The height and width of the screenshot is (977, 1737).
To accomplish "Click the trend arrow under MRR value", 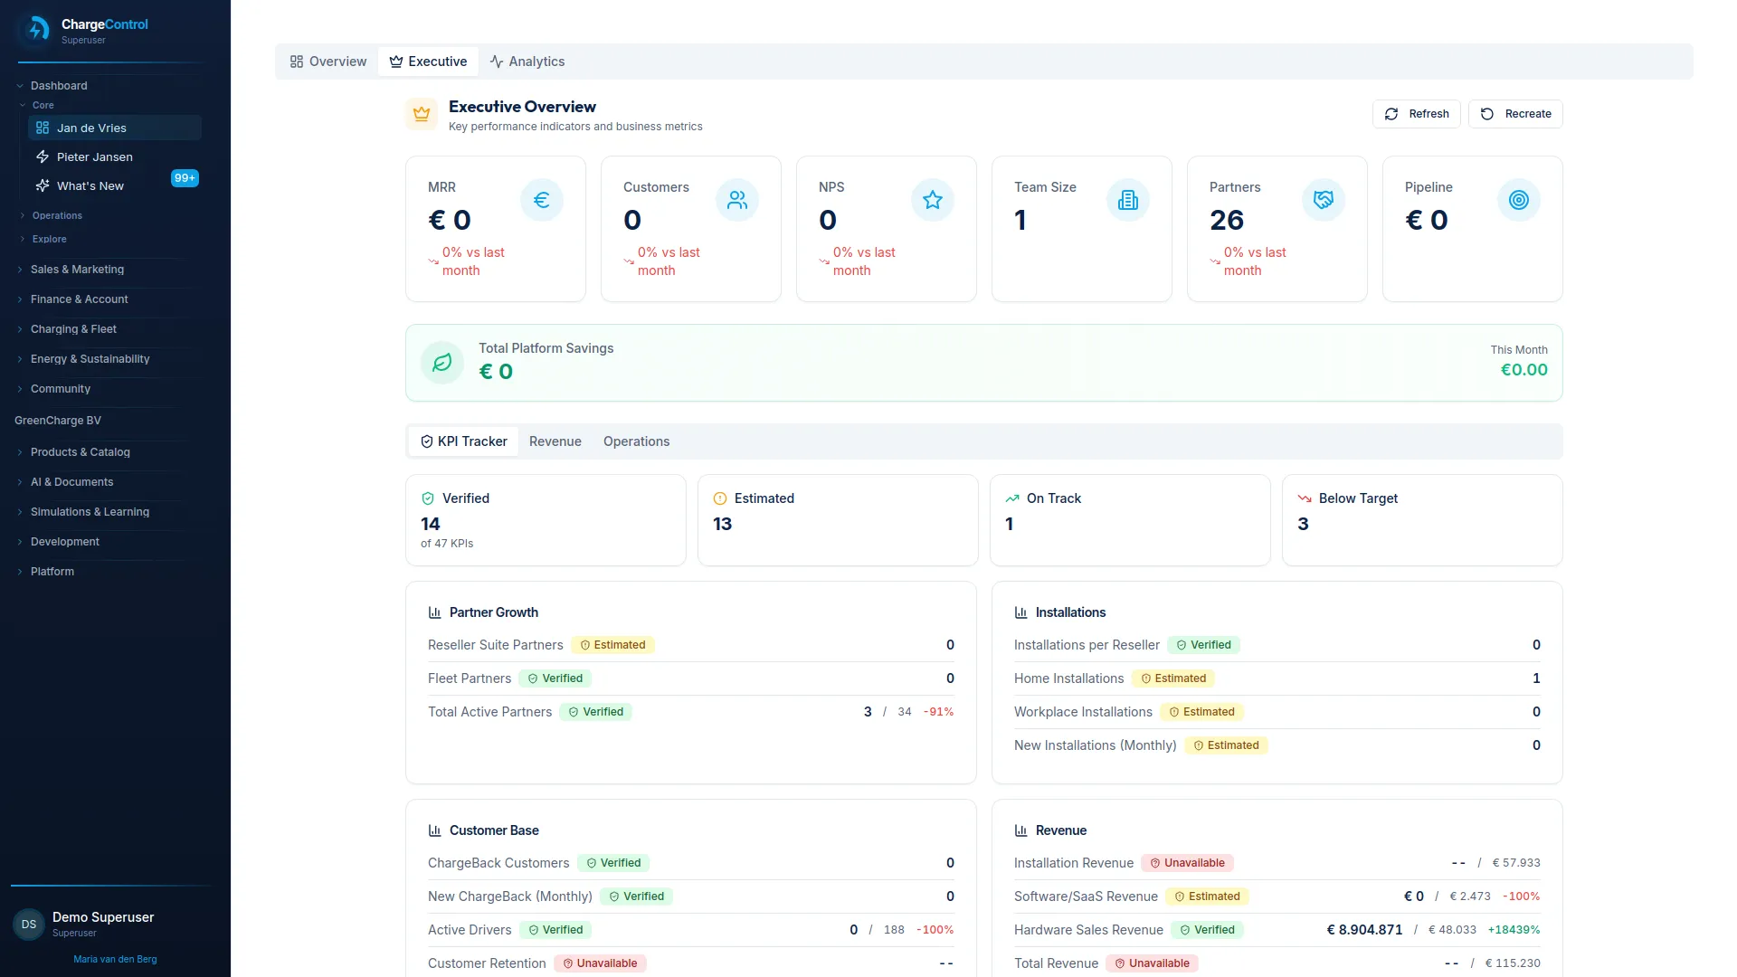I will pyautogui.click(x=433, y=261).
